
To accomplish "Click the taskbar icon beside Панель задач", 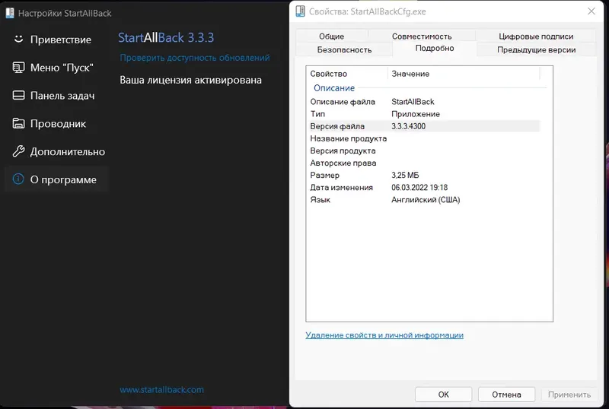I will click(x=18, y=96).
